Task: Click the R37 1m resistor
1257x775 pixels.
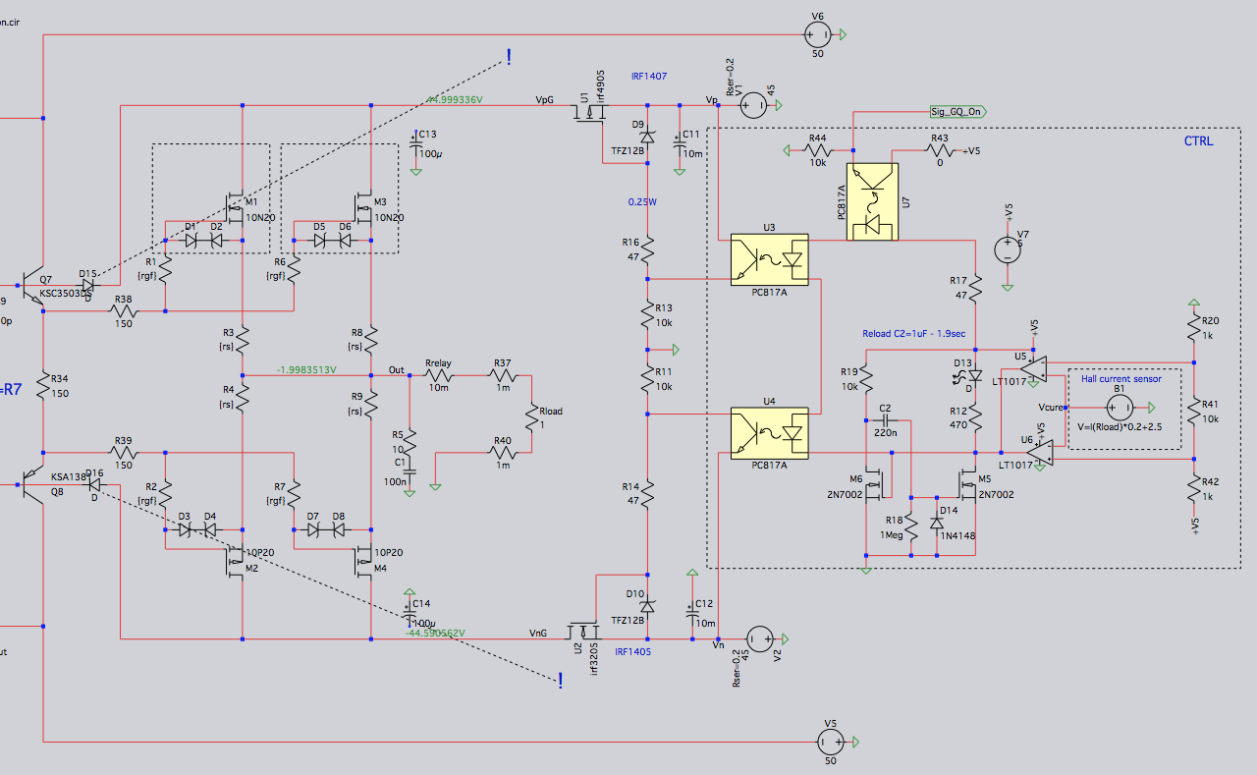Action: tap(502, 375)
